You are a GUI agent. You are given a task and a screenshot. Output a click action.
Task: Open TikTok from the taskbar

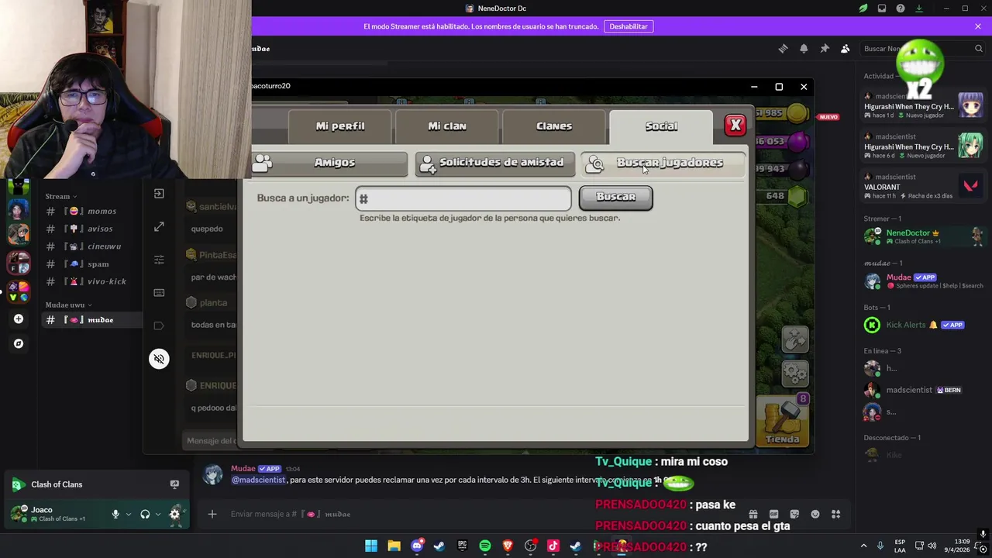pyautogui.click(x=553, y=546)
